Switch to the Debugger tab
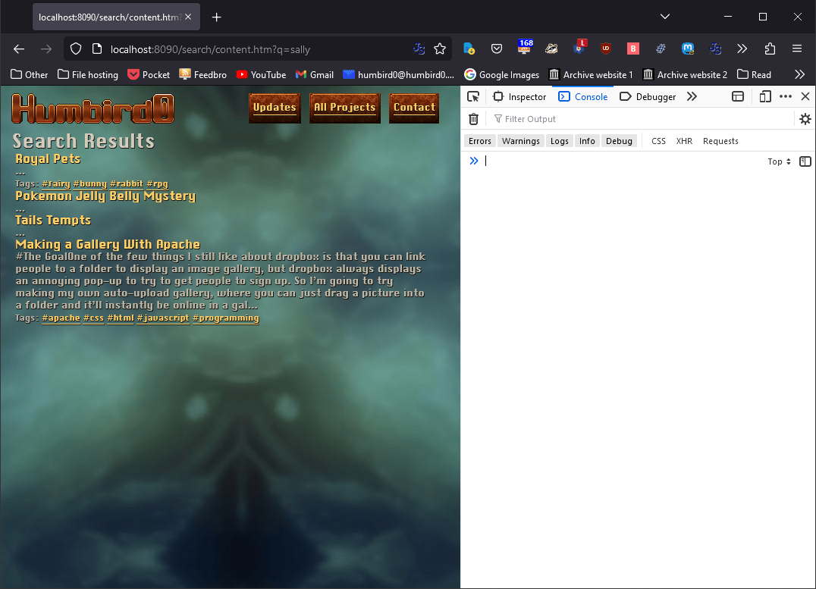The width and height of the screenshot is (816, 589). [x=648, y=96]
